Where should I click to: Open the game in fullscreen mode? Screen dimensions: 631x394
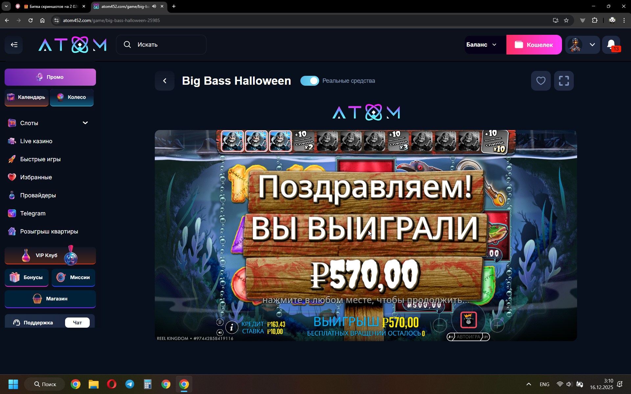point(564,81)
